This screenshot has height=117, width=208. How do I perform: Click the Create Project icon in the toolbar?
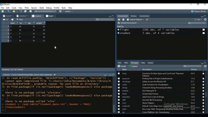[x=9, y=11]
